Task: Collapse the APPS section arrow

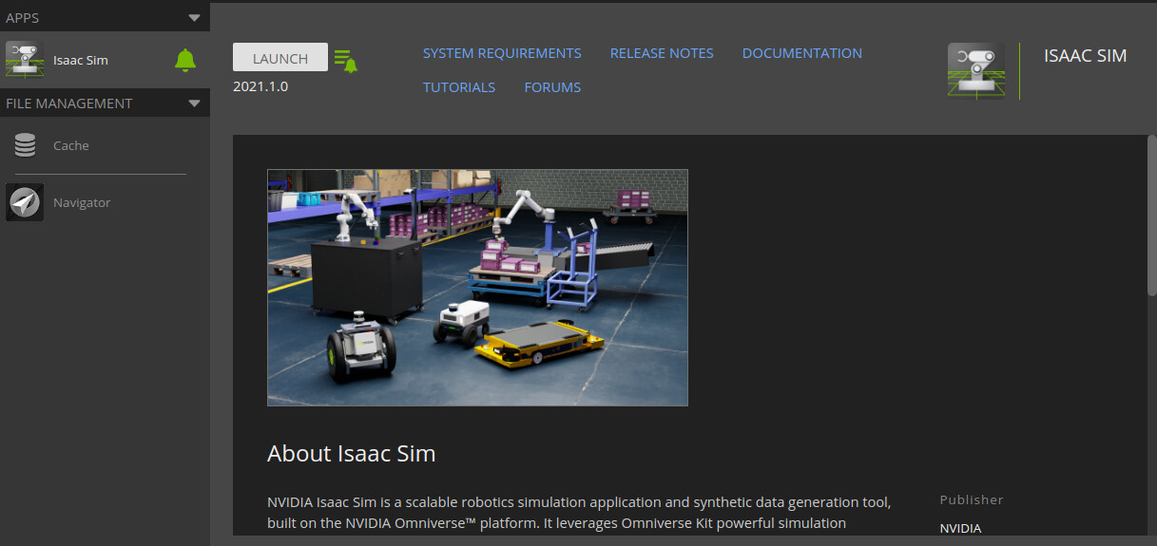Action: pyautogui.click(x=194, y=17)
